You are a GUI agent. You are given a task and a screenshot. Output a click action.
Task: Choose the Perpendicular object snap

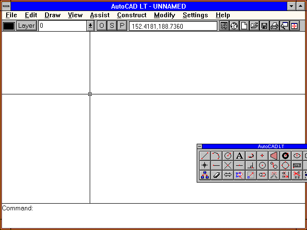point(251,165)
